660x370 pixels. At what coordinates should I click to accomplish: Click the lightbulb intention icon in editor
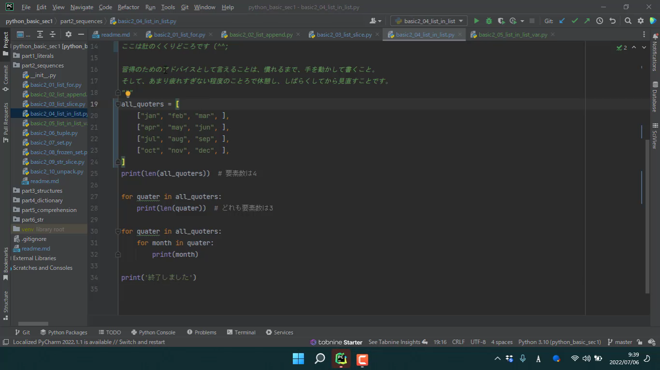[x=128, y=93]
